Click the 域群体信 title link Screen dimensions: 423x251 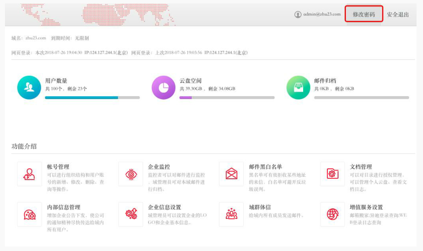click(260, 207)
